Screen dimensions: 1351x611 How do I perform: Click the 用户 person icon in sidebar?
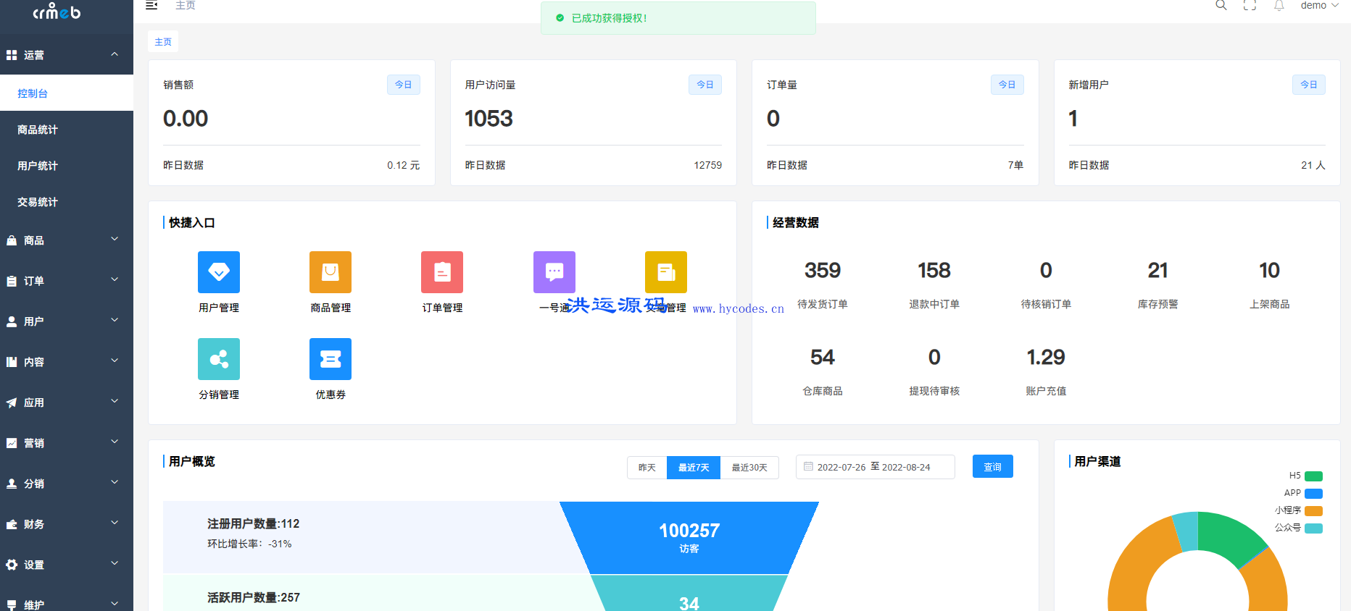(12, 321)
